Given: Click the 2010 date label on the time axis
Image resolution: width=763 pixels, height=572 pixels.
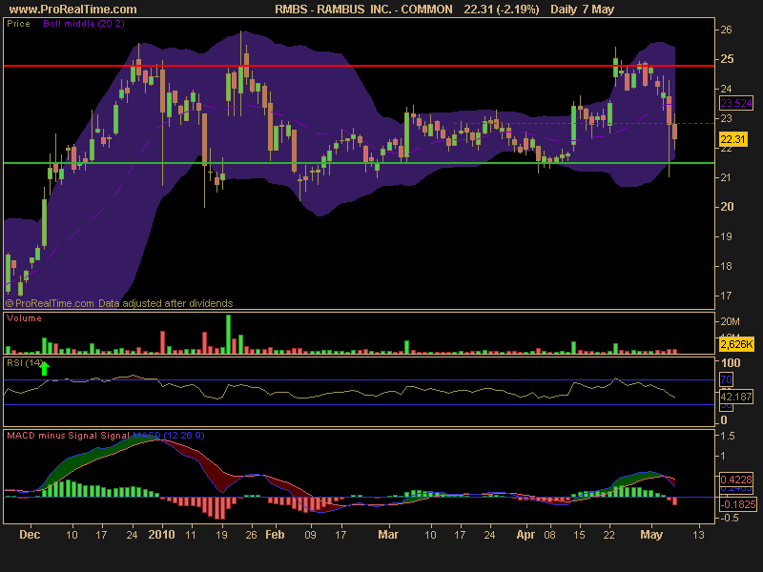Looking at the screenshot, I should 161,535.
